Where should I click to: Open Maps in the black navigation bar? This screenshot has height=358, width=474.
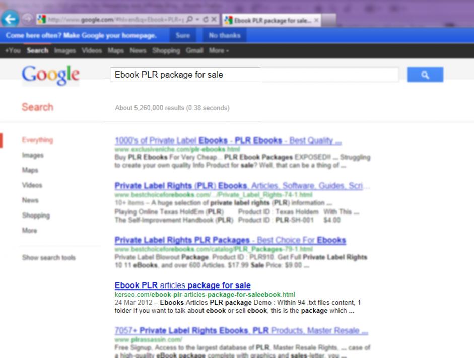pyautogui.click(x=116, y=50)
